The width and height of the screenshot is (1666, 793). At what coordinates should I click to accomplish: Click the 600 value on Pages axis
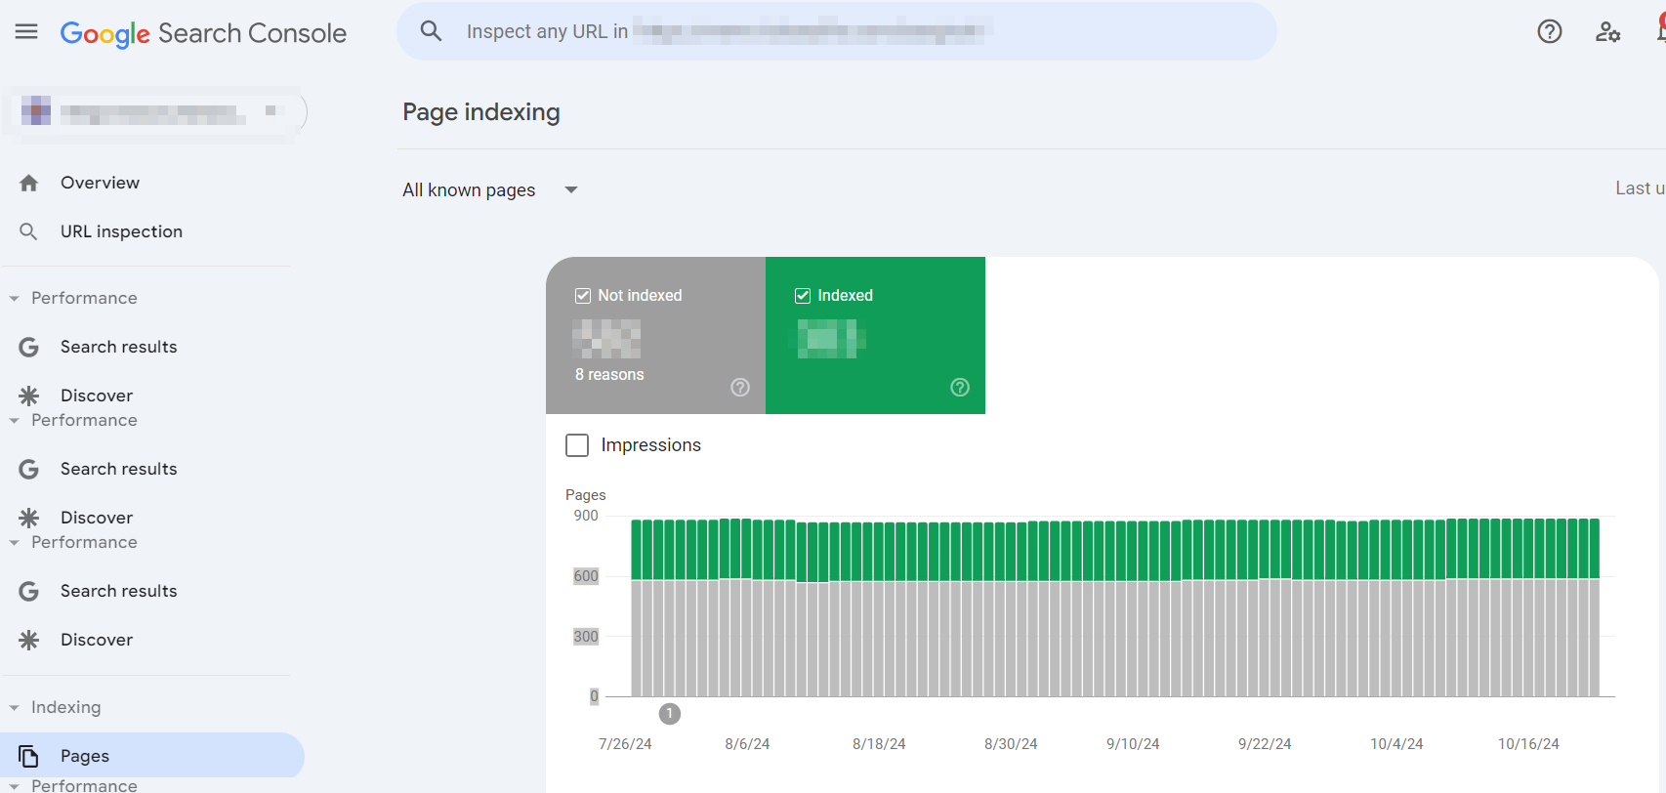[586, 576]
